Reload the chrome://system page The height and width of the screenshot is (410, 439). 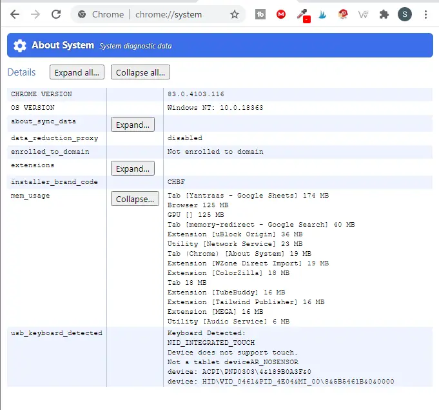[56, 14]
